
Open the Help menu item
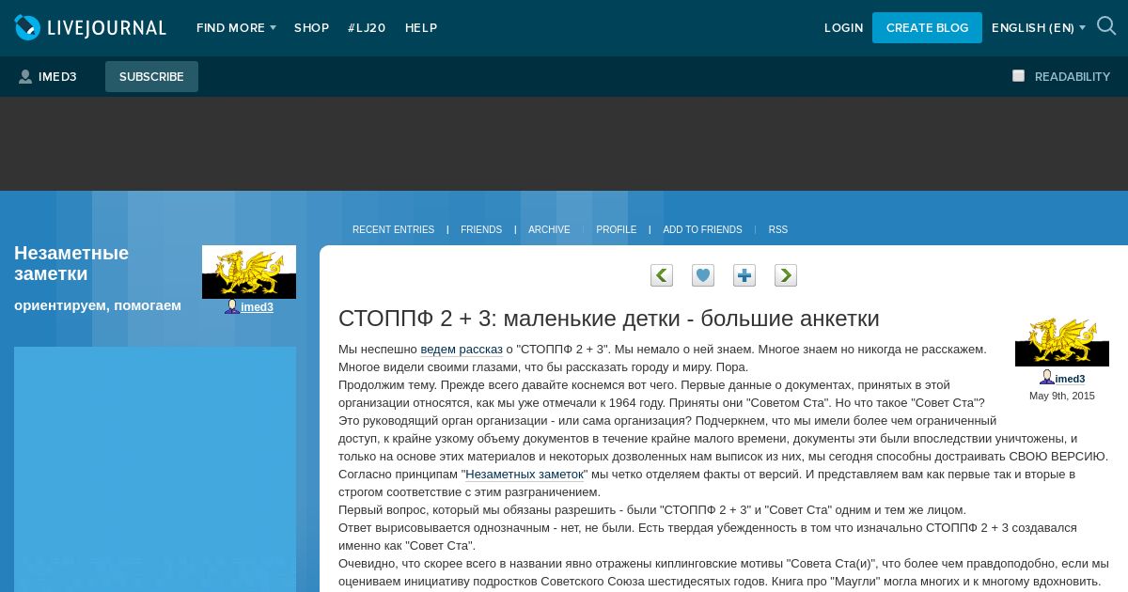pyautogui.click(x=421, y=28)
